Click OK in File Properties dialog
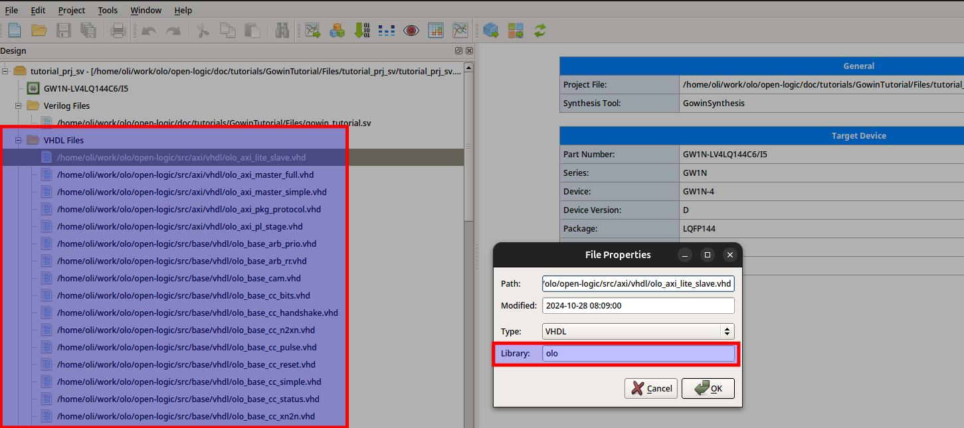The image size is (964, 428). [x=708, y=388]
